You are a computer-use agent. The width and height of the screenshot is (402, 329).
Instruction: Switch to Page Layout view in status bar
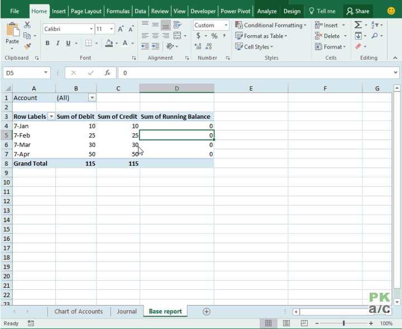pos(286,323)
